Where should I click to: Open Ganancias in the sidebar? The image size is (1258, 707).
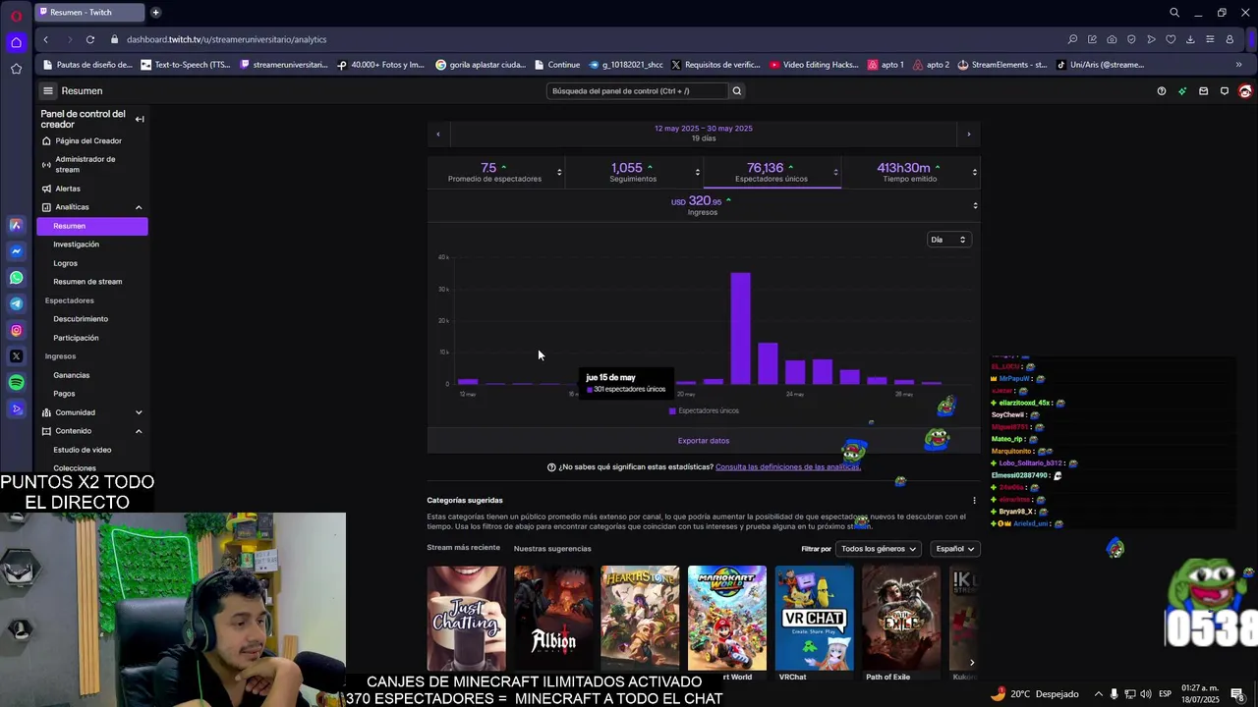tap(71, 375)
